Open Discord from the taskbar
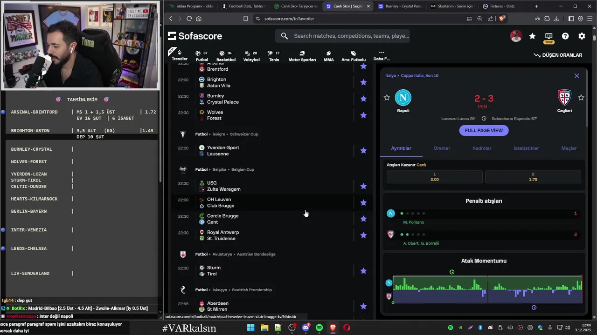This screenshot has height=335, width=597. coord(305,328)
